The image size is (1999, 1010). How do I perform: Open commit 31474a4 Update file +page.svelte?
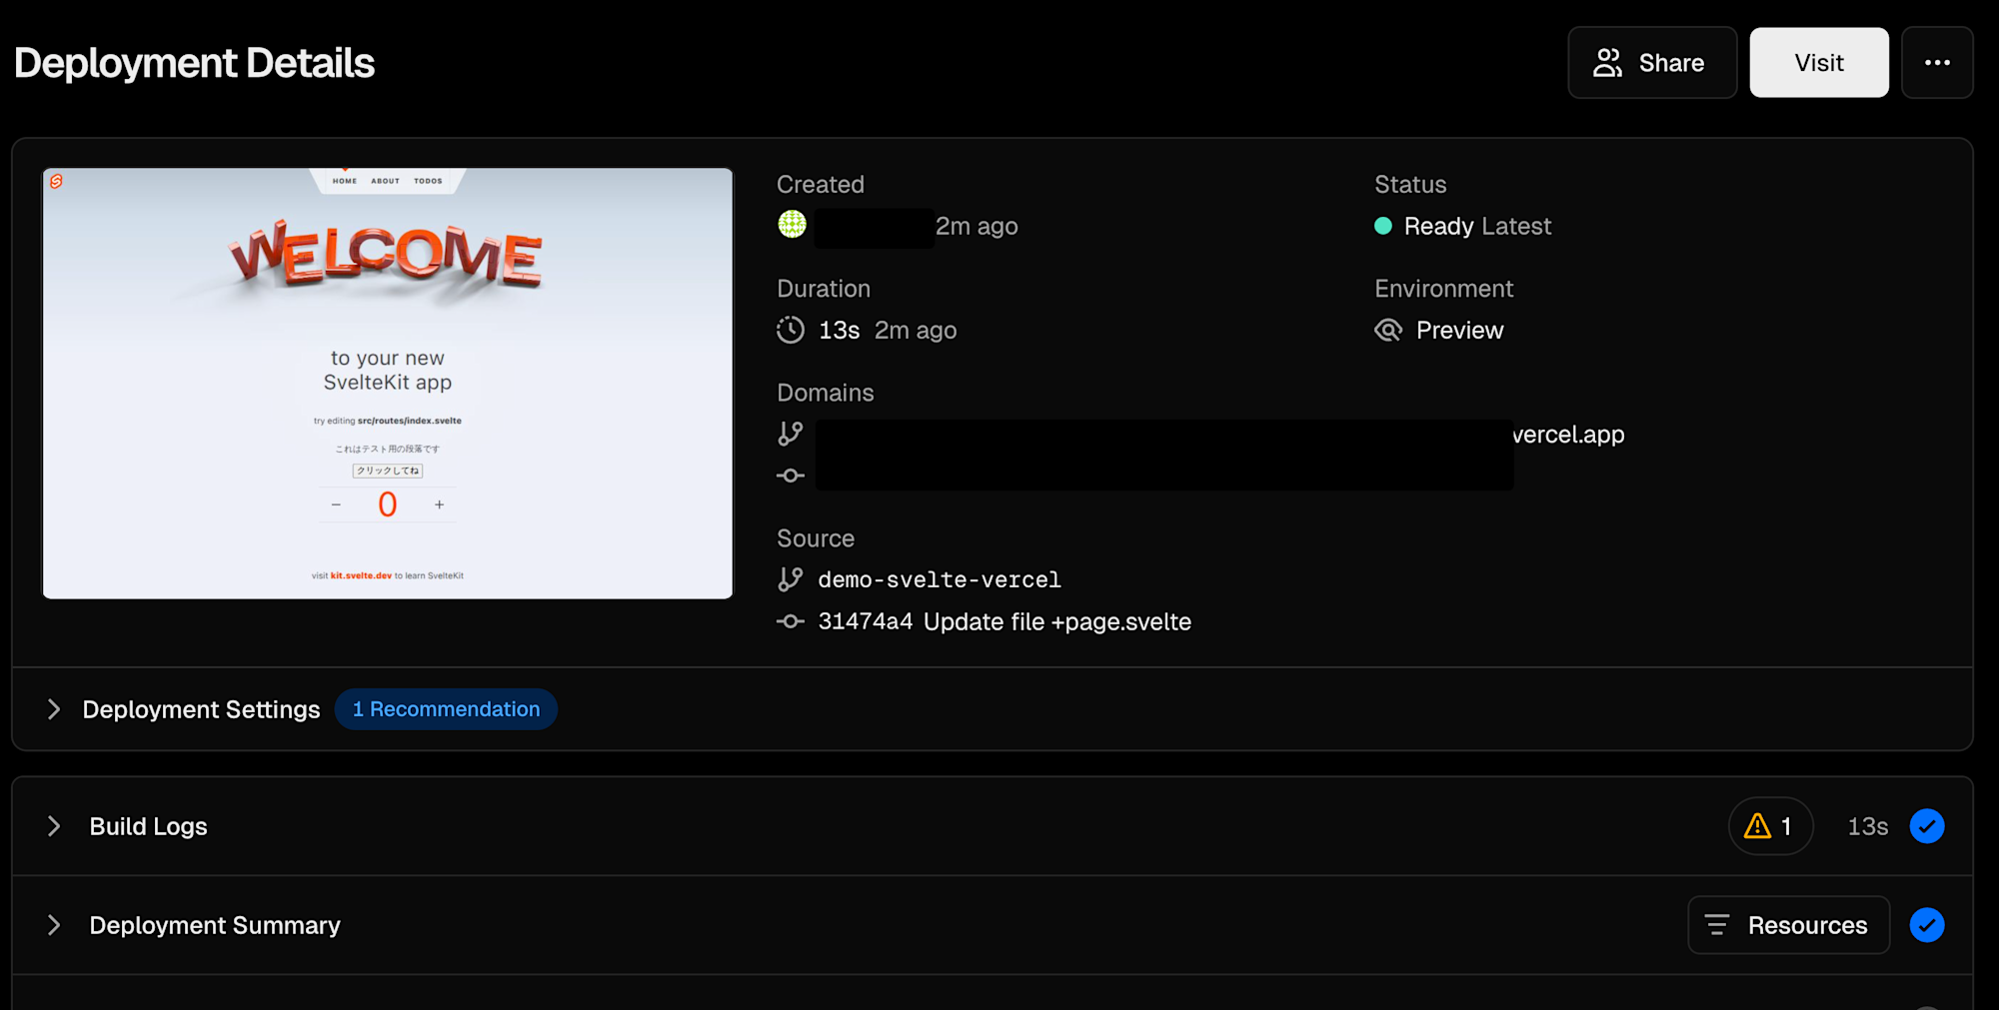click(x=1004, y=621)
